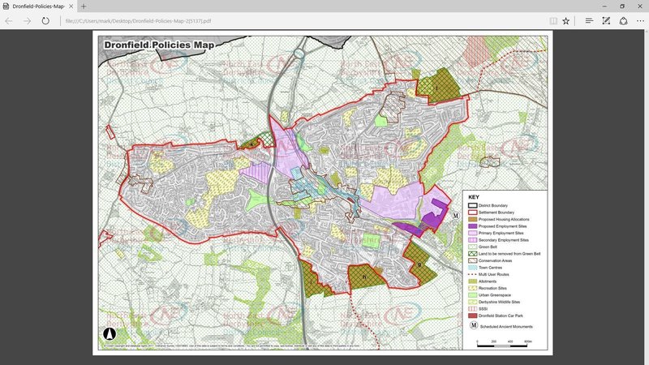This screenshot has height=365, width=649.
Task: Select the Dronfield-Policies-Map tab
Action: (34, 6)
